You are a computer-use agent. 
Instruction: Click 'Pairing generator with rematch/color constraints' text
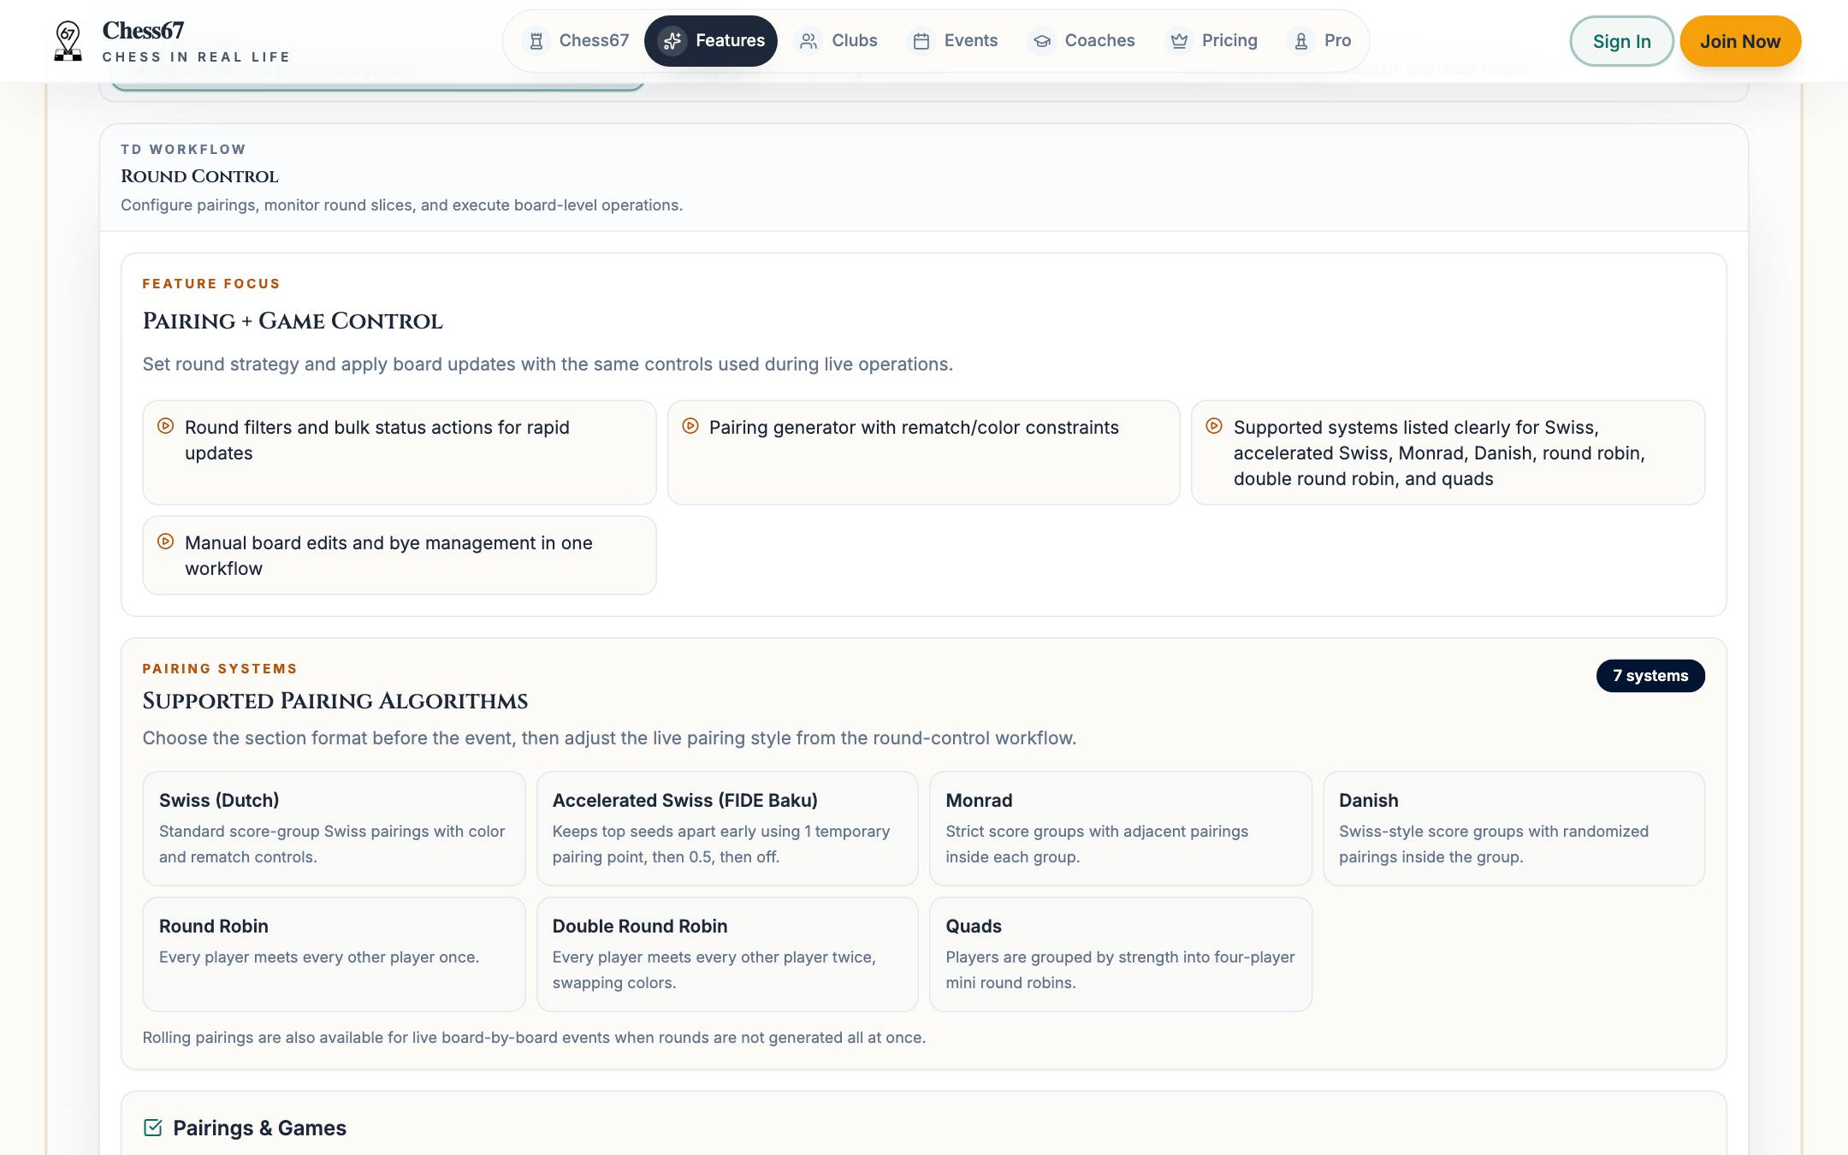(914, 428)
